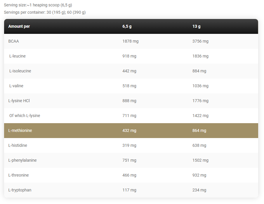Click the L-histidine ingredient label
This screenshot has width=264, height=204.
[x=18, y=145]
